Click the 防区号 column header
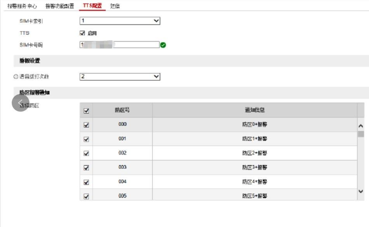 pos(122,110)
